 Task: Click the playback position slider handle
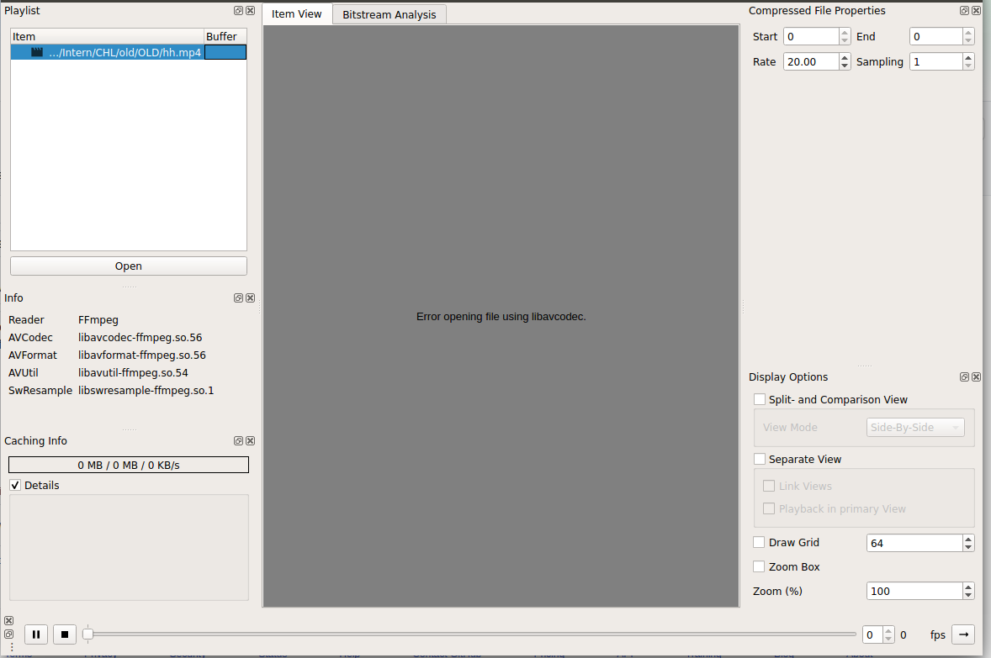(x=89, y=634)
